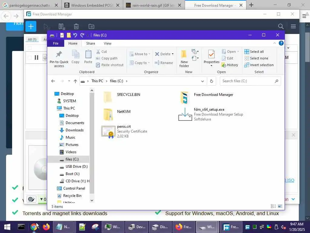Select the Security Certificate .crt file
This screenshot has width=310, height=233.
[124, 131]
